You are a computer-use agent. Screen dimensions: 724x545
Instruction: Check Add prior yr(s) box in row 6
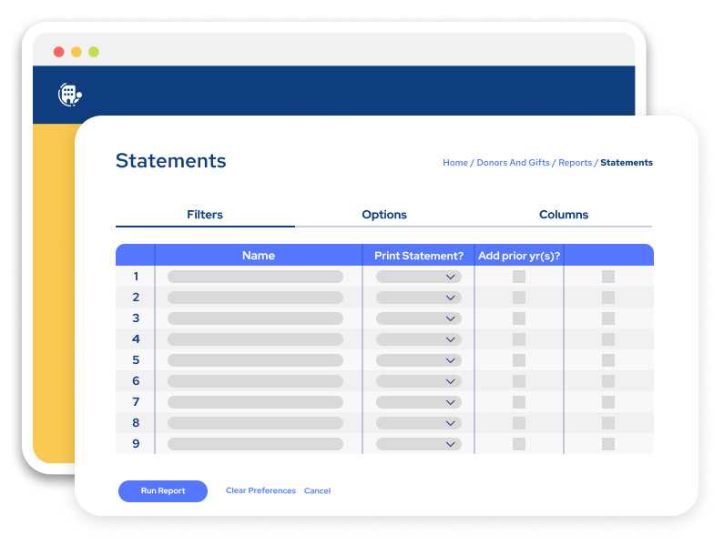pos(519,381)
